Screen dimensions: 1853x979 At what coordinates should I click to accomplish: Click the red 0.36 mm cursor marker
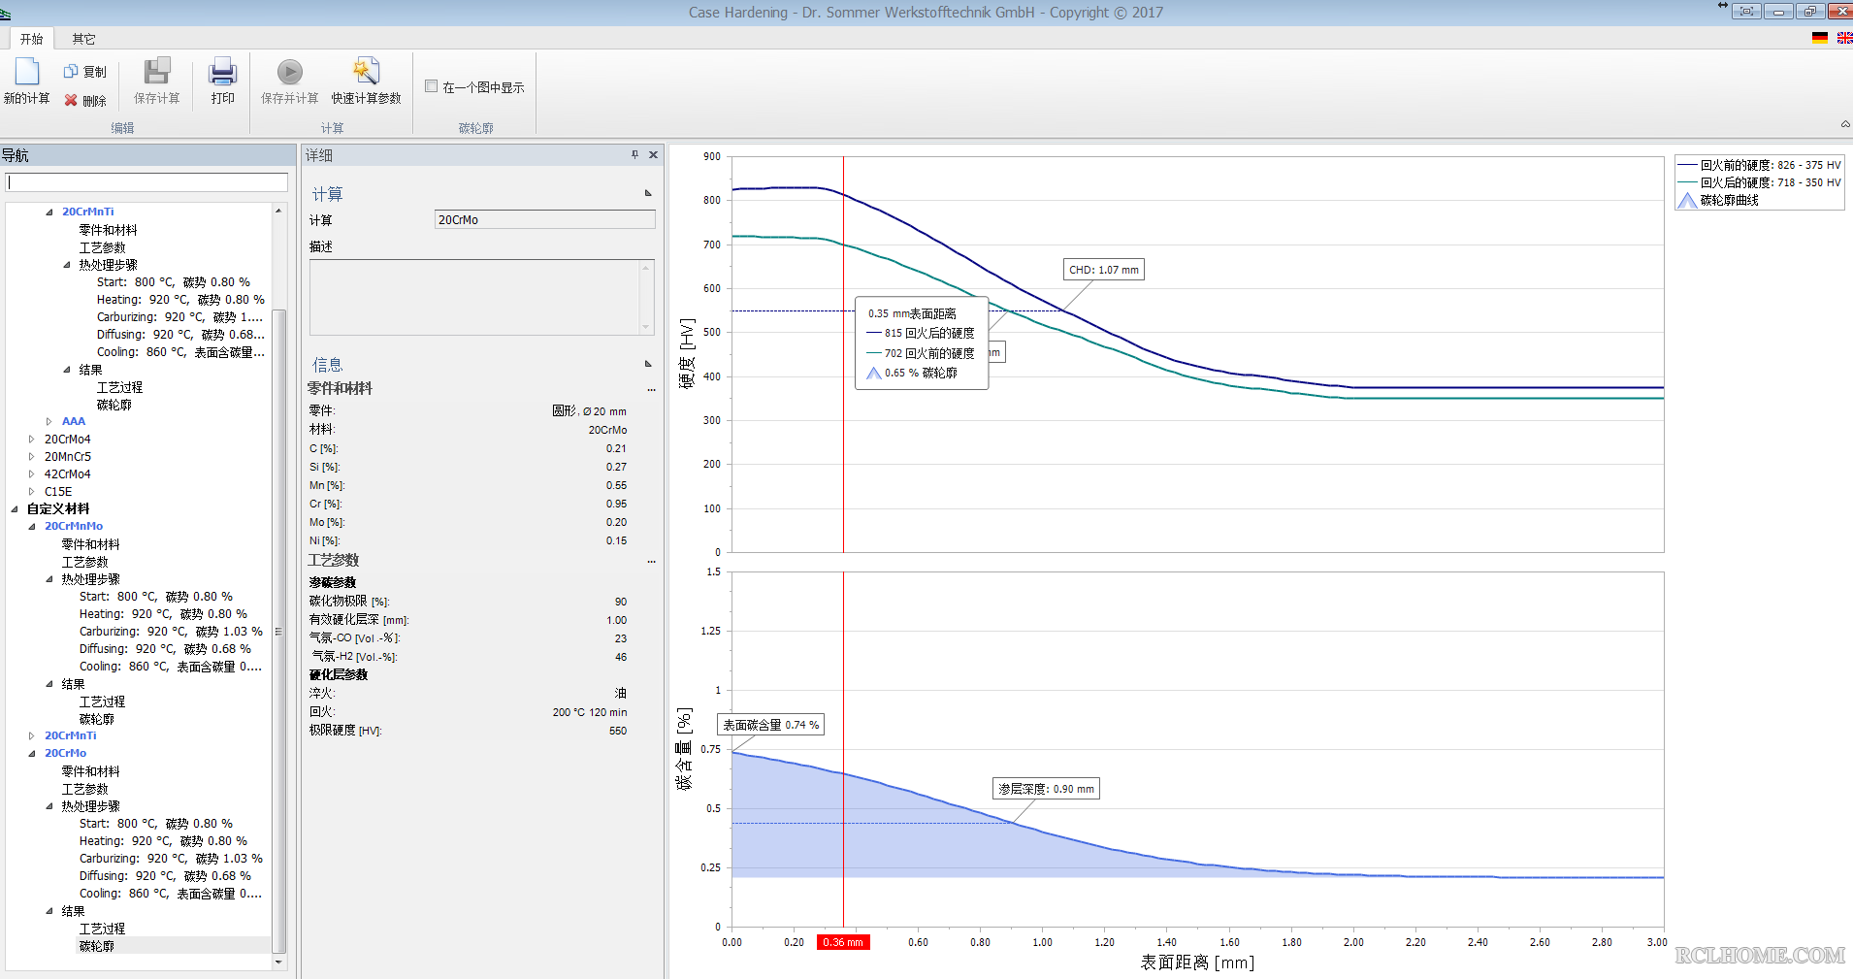843,942
